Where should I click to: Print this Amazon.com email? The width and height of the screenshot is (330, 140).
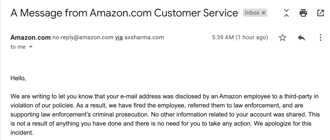pos(303,13)
